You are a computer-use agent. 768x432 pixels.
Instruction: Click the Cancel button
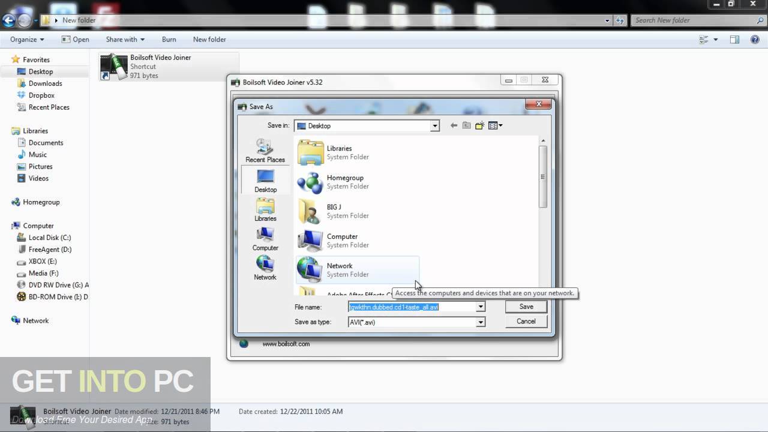526,322
